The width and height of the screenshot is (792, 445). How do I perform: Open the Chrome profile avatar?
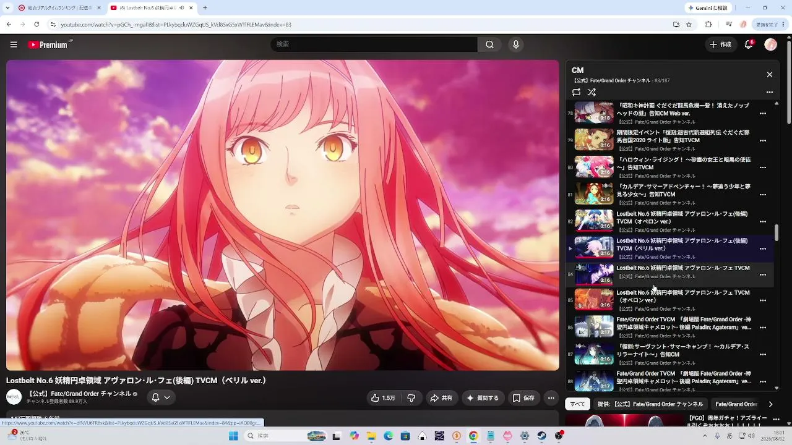tap(743, 25)
